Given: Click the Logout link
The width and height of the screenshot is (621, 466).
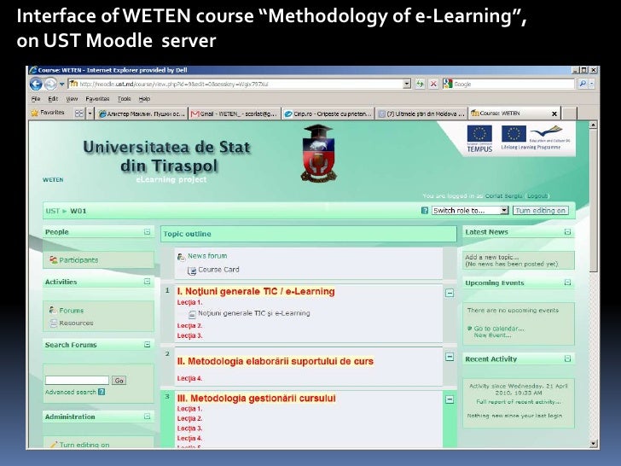Looking at the screenshot, I should [x=537, y=196].
